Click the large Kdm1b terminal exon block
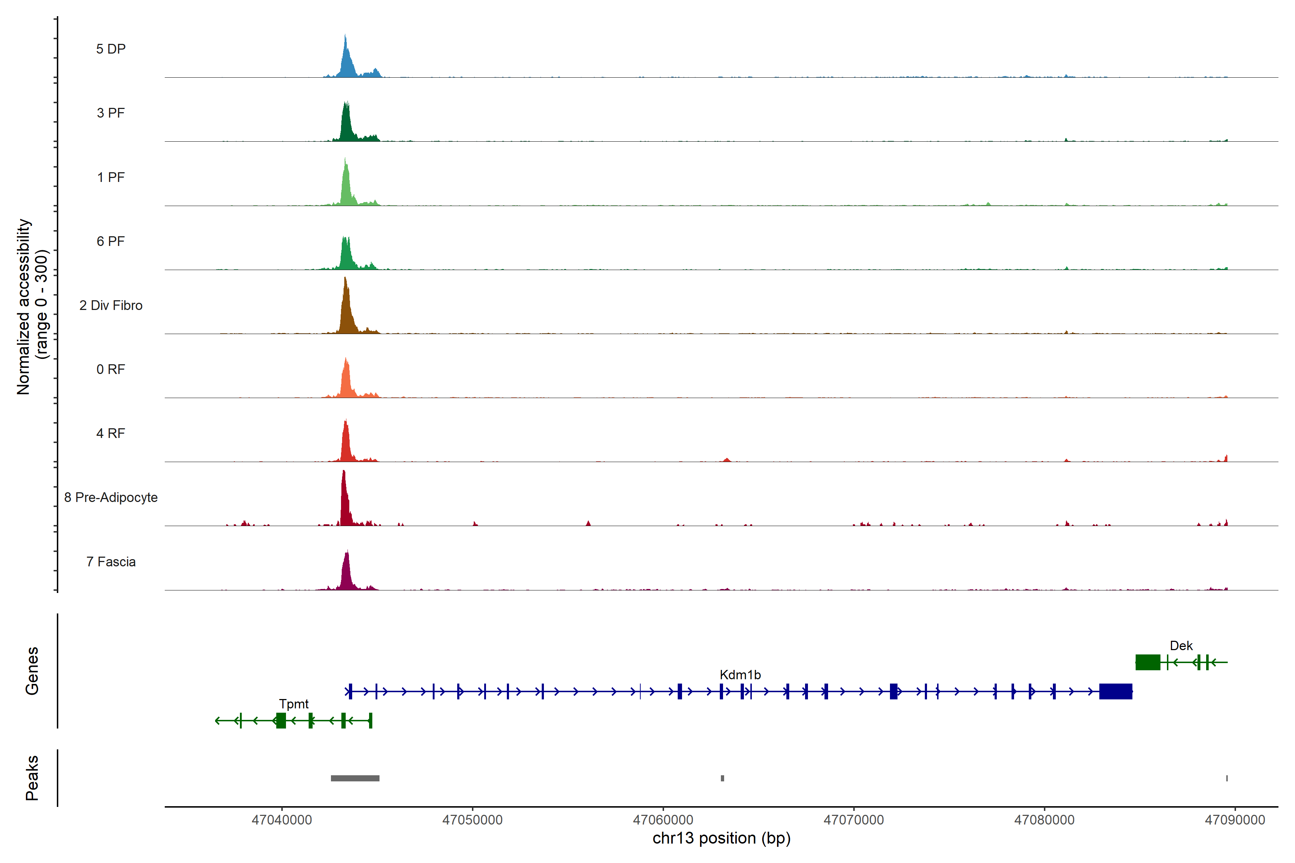The width and height of the screenshot is (1295, 863). (x=1115, y=691)
